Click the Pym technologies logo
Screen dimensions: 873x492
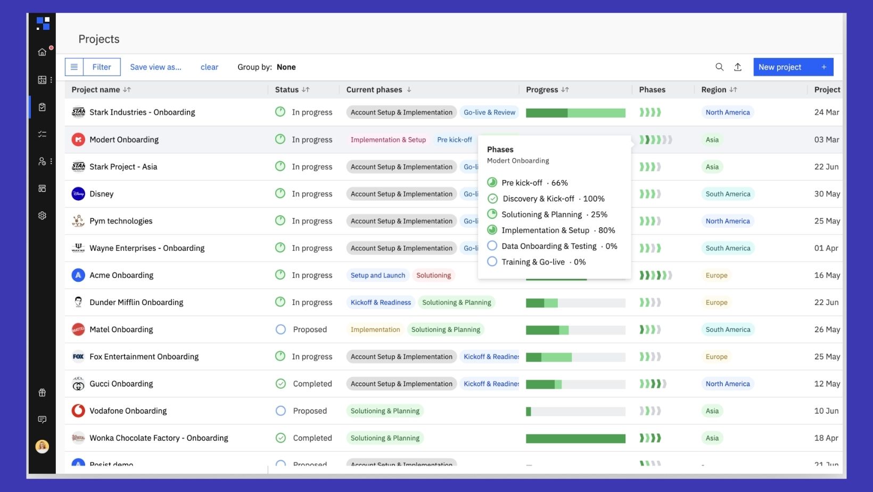[x=78, y=221]
